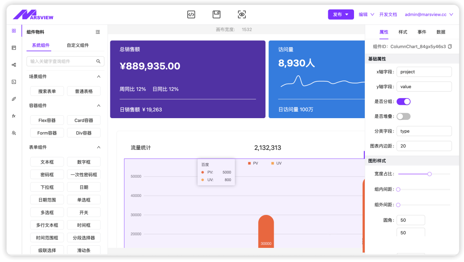Open the 发布 publish dropdown

click(x=341, y=15)
